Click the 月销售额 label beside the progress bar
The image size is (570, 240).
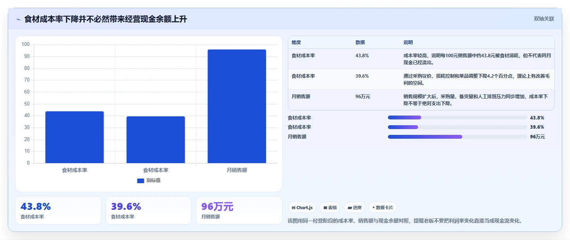click(x=297, y=137)
